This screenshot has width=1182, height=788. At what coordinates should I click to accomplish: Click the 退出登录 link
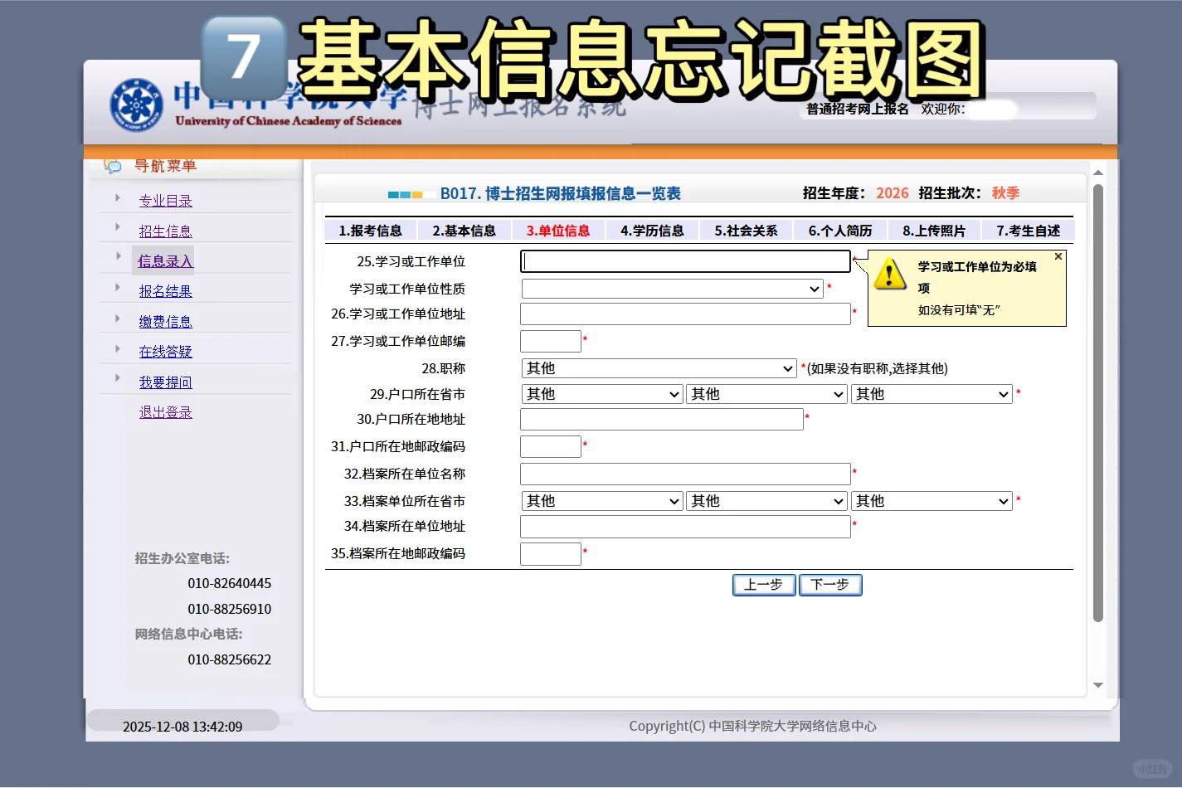coord(165,411)
